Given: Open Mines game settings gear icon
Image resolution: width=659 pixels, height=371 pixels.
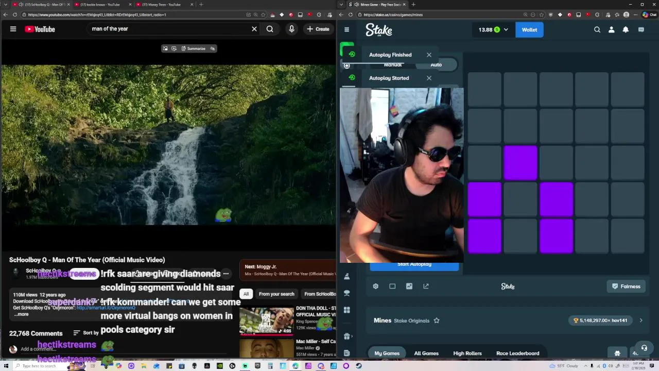Looking at the screenshot, I should pos(375,286).
